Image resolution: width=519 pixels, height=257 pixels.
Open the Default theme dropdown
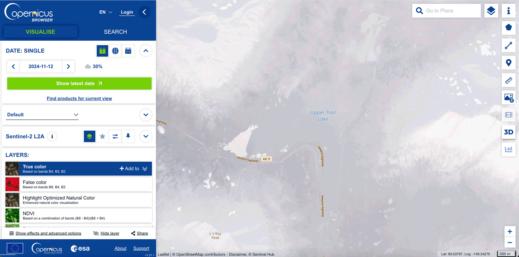(42, 115)
